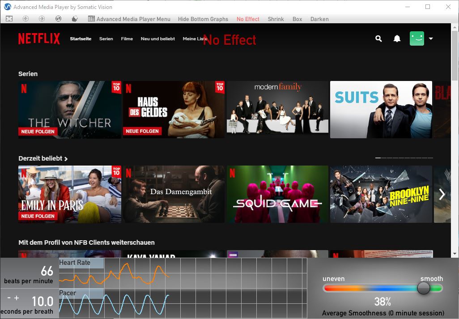Screen dimensions: 459x319
Task: Click Average Smoothness session text
Action: click(383, 313)
